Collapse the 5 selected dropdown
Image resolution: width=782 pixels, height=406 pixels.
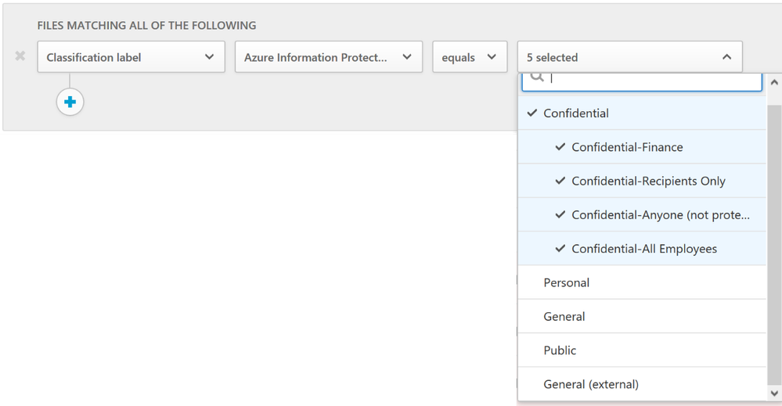[630, 57]
